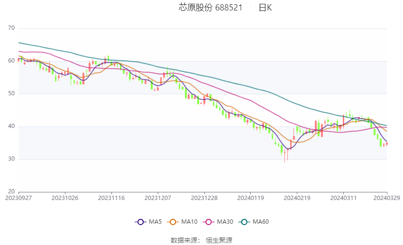The width and height of the screenshot is (403, 245).
Task: Click the 20240329 x-axis date label
Action: 387,198
